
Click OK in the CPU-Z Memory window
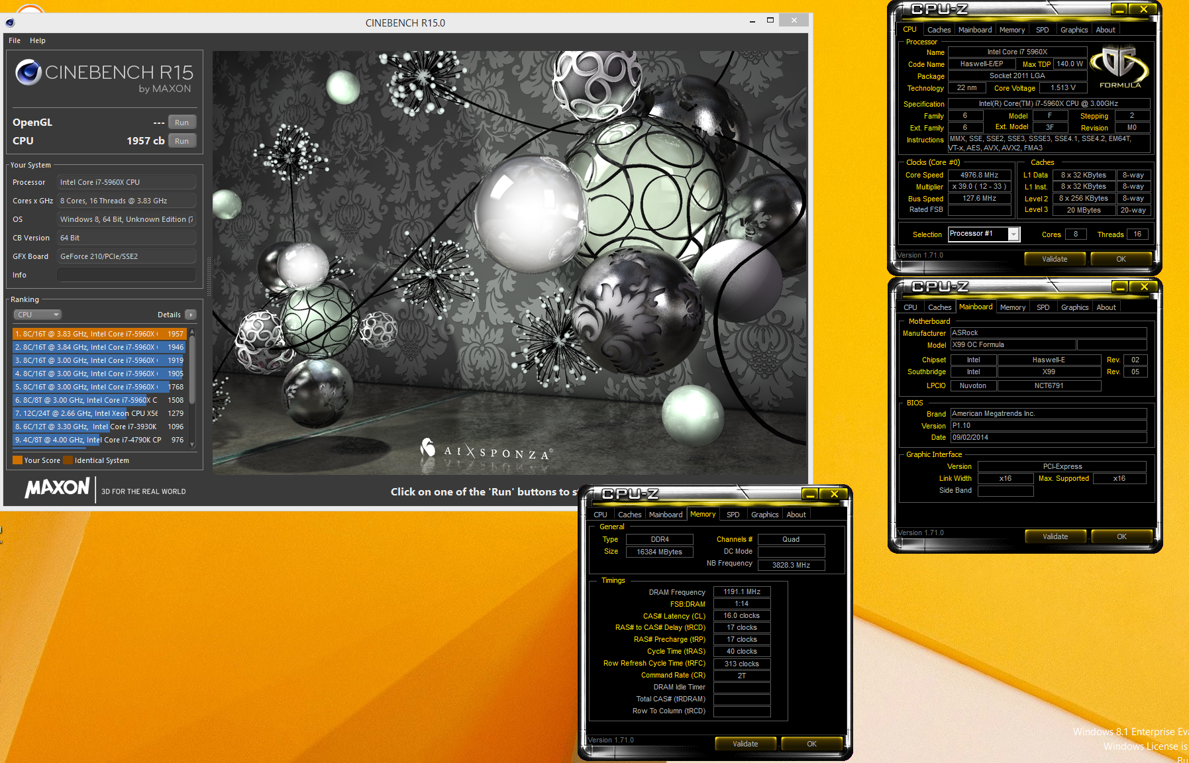(811, 744)
